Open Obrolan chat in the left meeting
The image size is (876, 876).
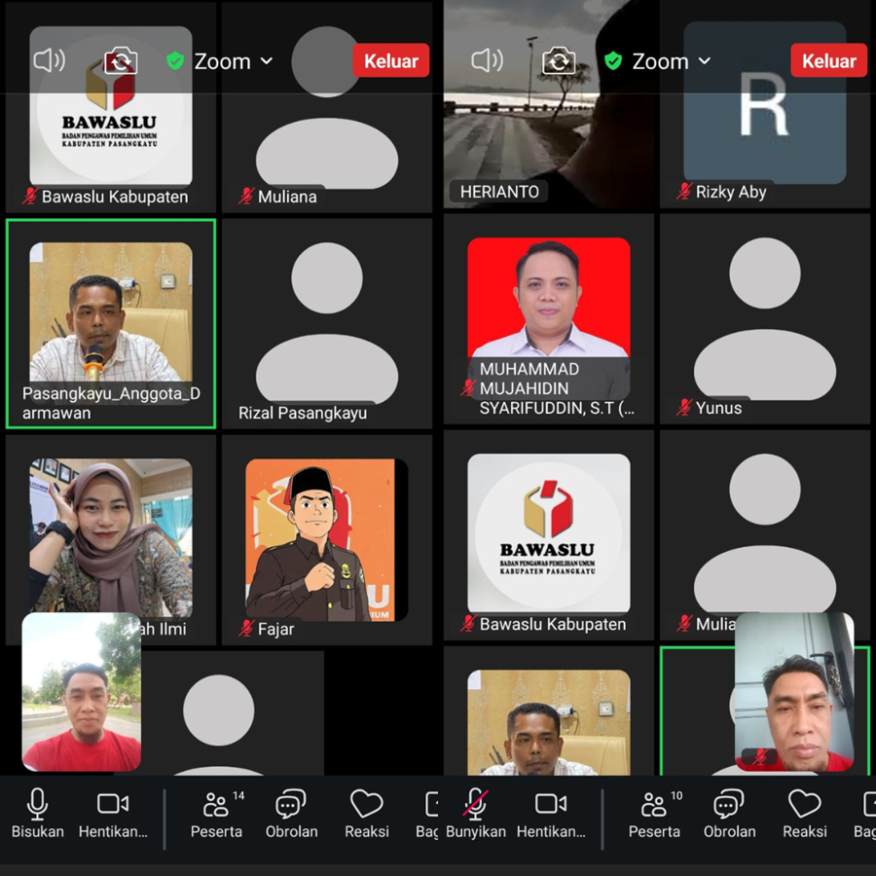pos(291,814)
